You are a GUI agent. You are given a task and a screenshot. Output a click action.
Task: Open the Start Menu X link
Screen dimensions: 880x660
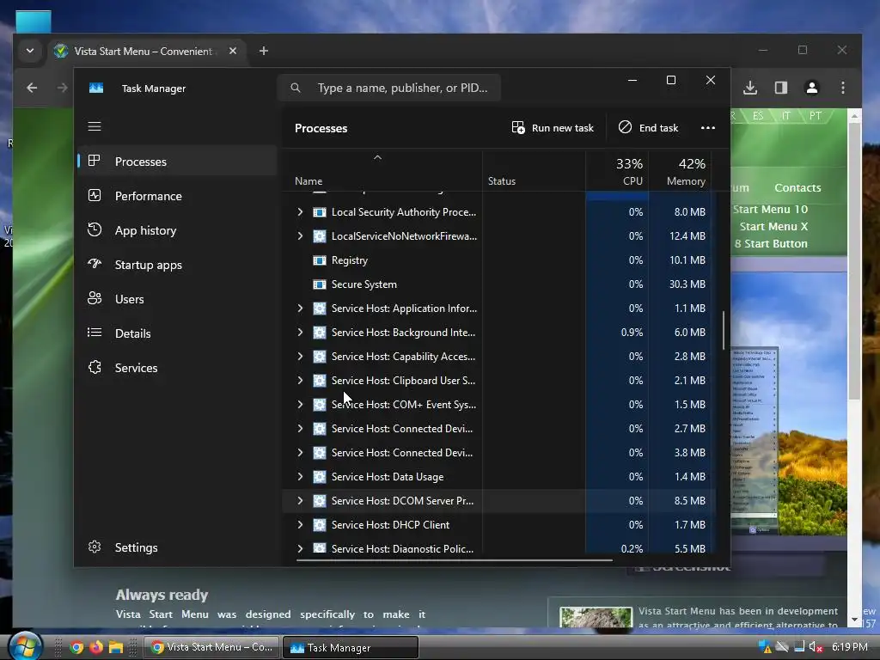773,226
